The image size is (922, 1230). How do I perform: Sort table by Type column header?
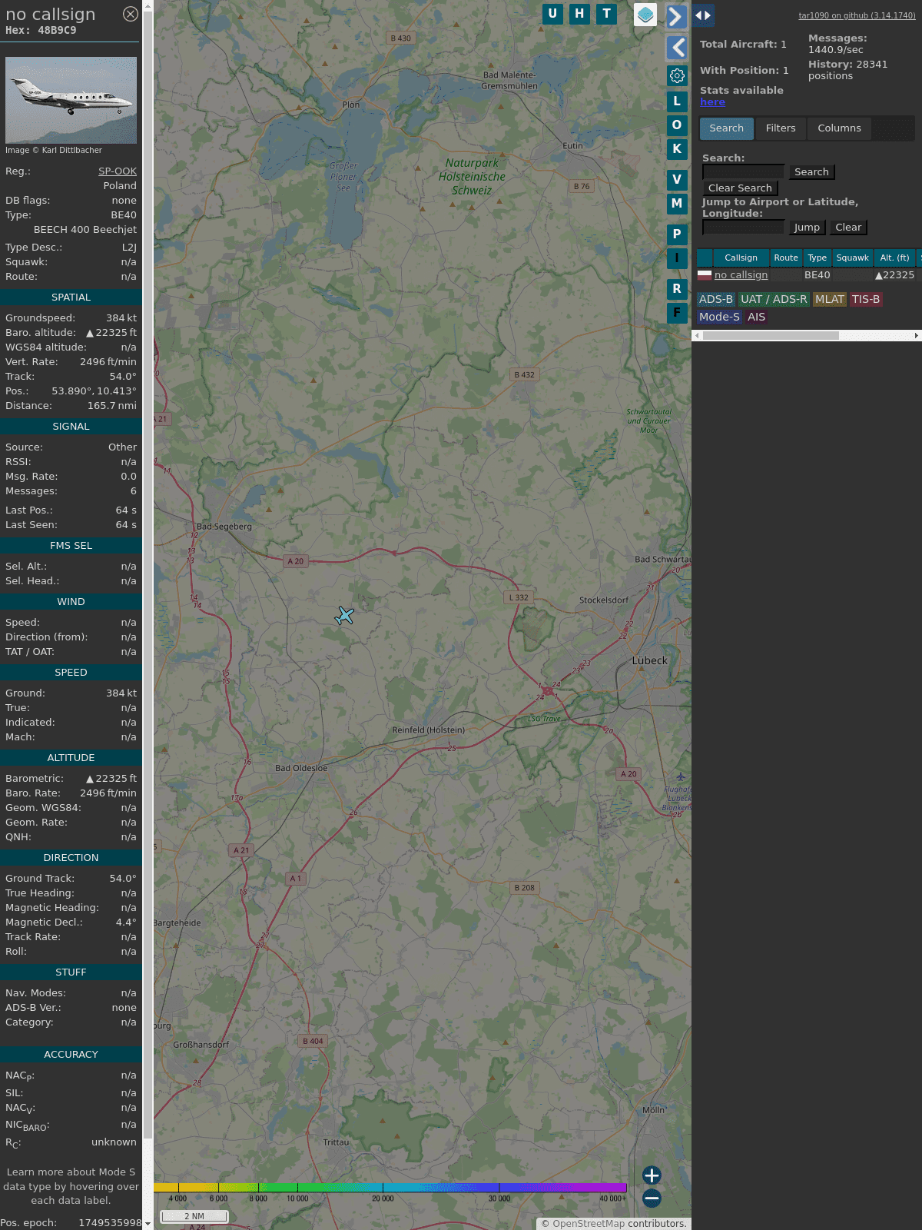pyautogui.click(x=818, y=258)
